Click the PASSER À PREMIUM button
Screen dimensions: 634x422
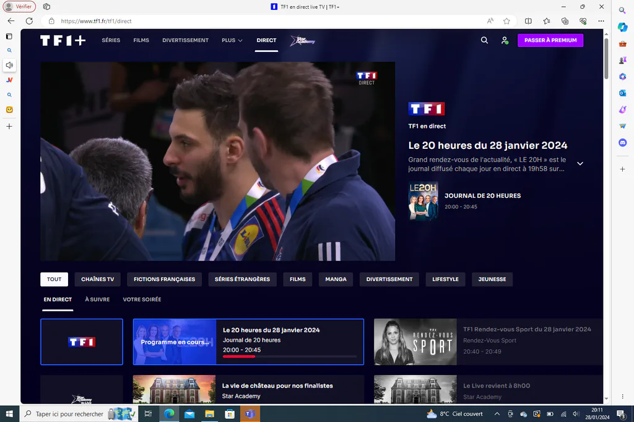550,40
